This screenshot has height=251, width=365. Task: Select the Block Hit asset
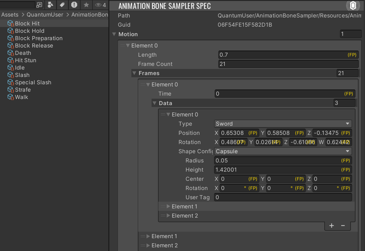27,24
